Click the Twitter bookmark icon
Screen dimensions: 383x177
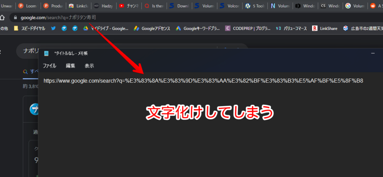53,28
